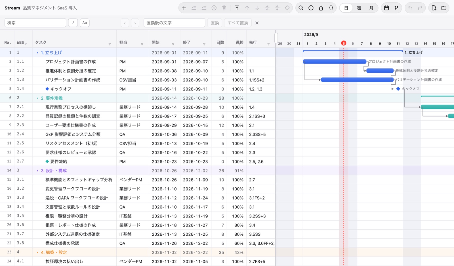The image size is (454, 266).
Task: Click the predecessor cell 2.3SS+5
Action: pos(261,135)
